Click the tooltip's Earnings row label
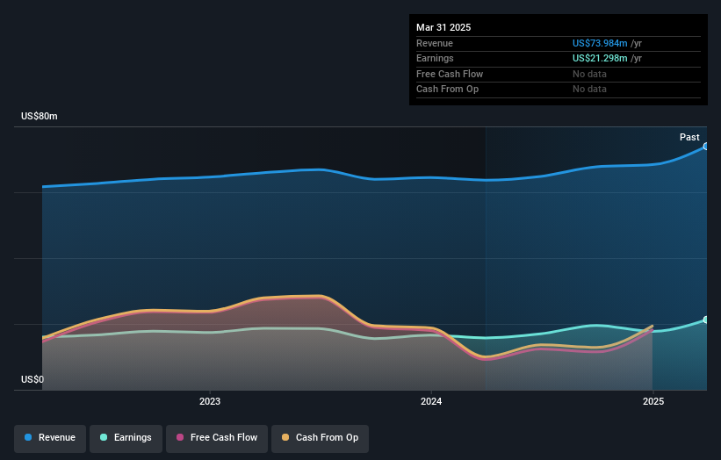 (x=435, y=58)
